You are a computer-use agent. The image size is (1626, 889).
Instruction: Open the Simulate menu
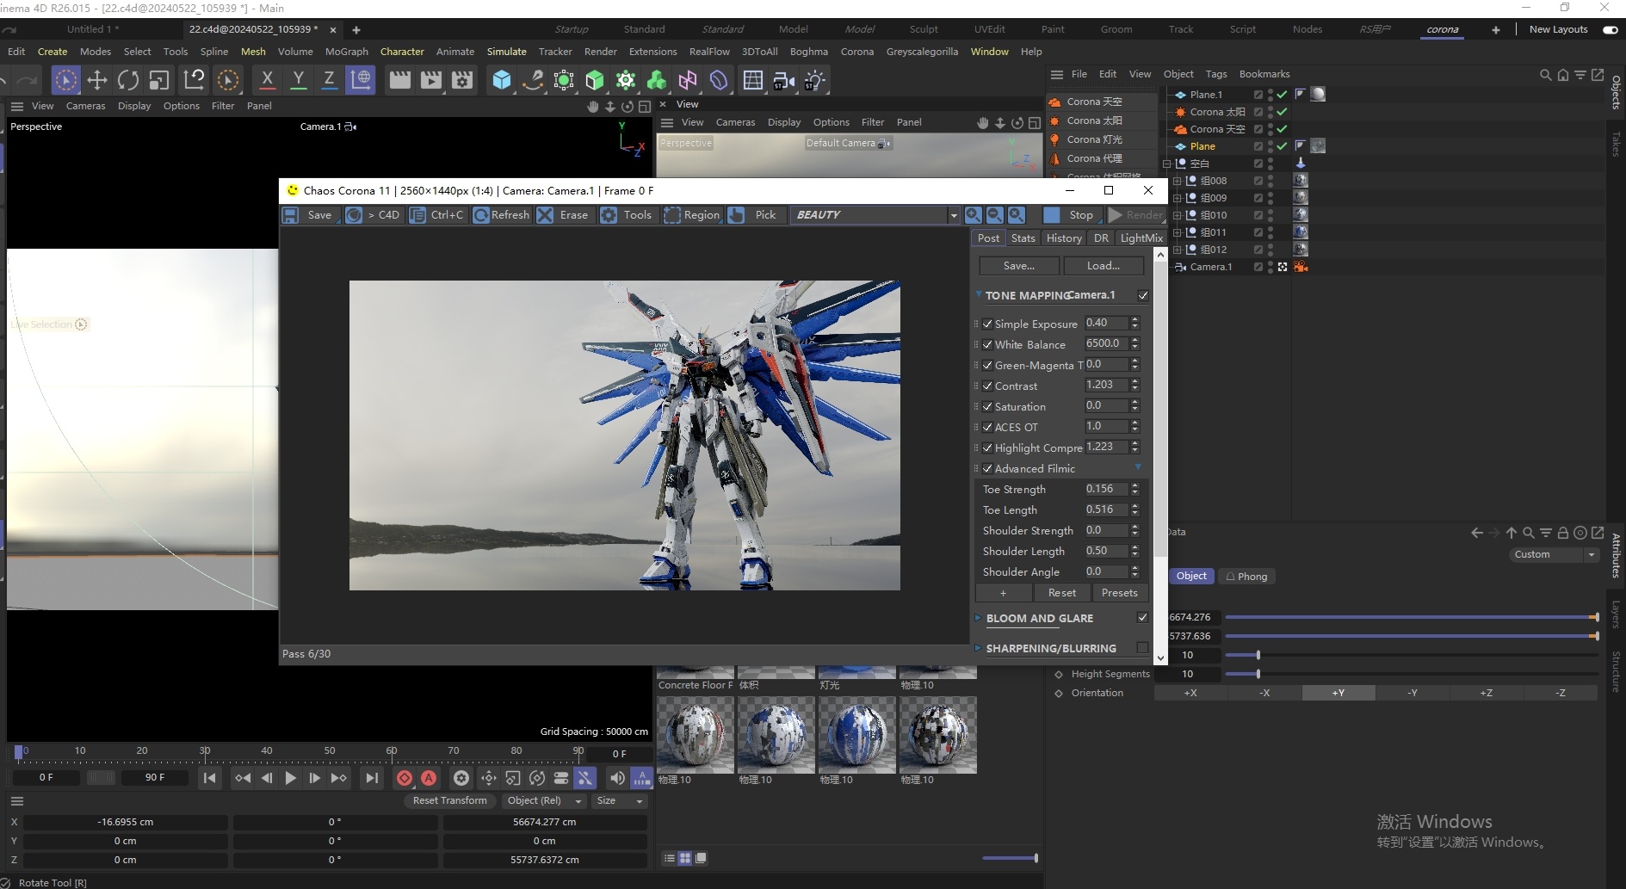click(506, 52)
